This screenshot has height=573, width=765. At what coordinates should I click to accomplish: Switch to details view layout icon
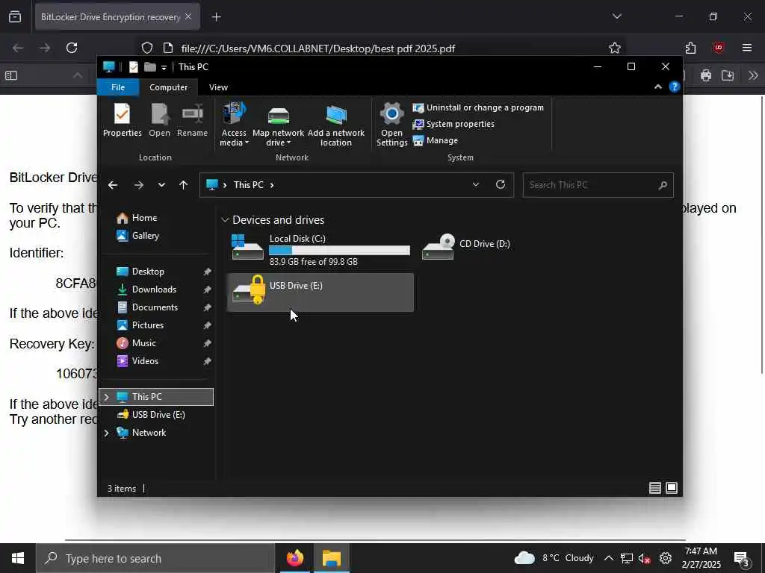tap(654, 488)
